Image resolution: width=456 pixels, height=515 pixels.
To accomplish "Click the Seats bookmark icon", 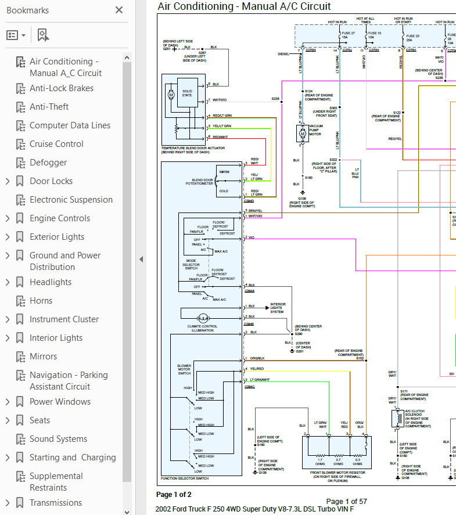I will tap(20, 420).
